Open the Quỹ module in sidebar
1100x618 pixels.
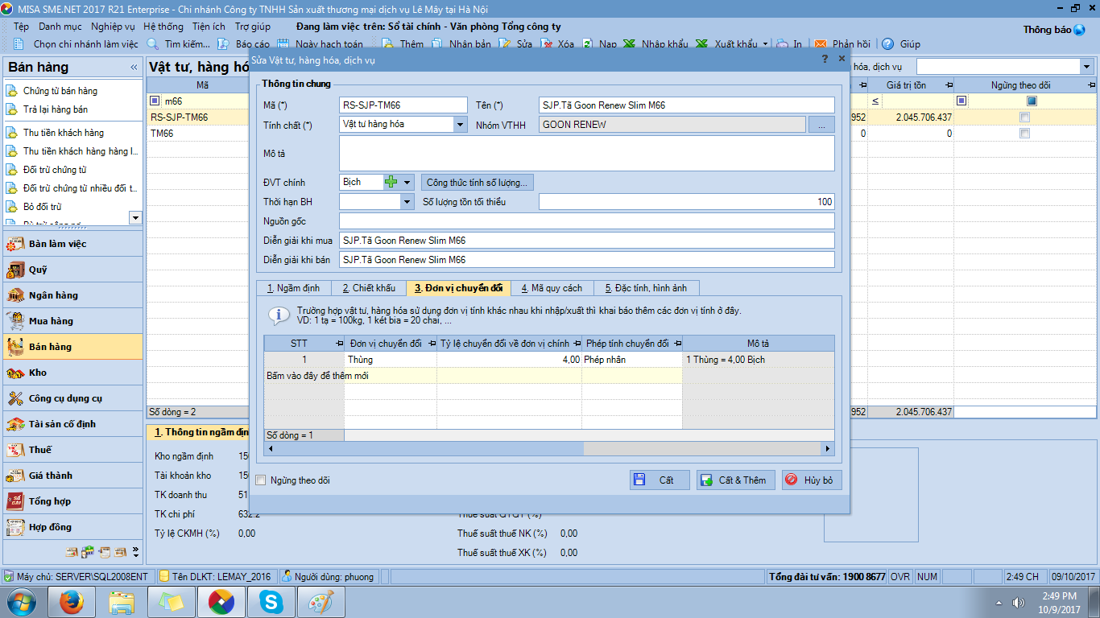point(72,270)
